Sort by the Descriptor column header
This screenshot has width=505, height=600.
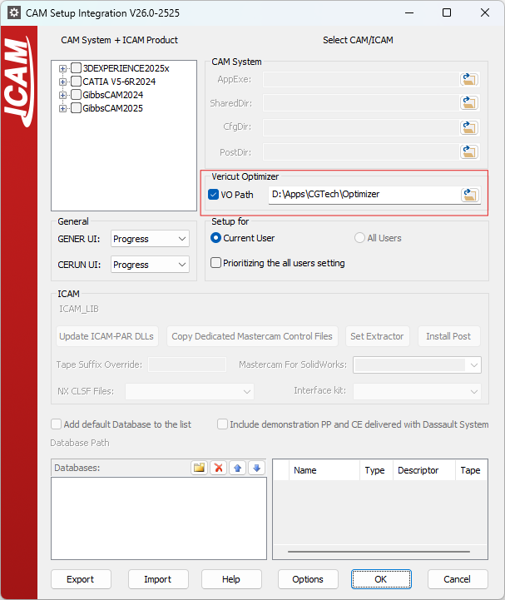click(x=424, y=470)
